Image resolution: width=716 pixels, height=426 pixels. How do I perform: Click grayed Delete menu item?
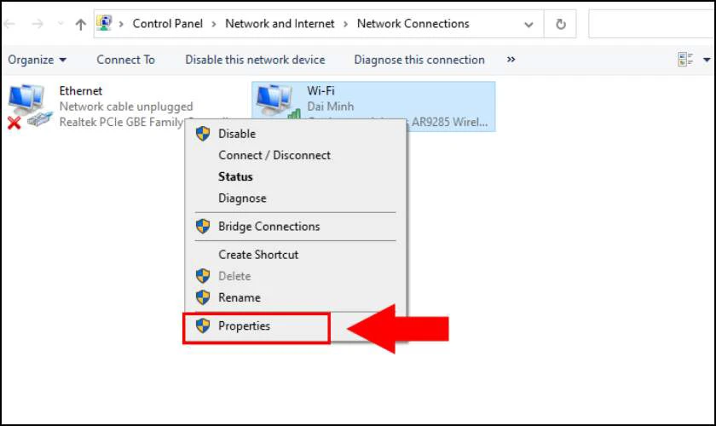(296, 276)
